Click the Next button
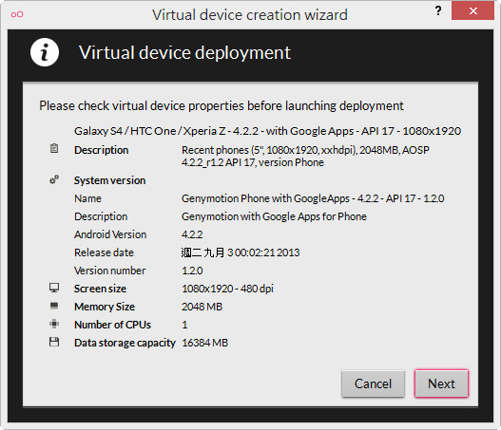Screen dimensions: 501x430 tap(441, 383)
